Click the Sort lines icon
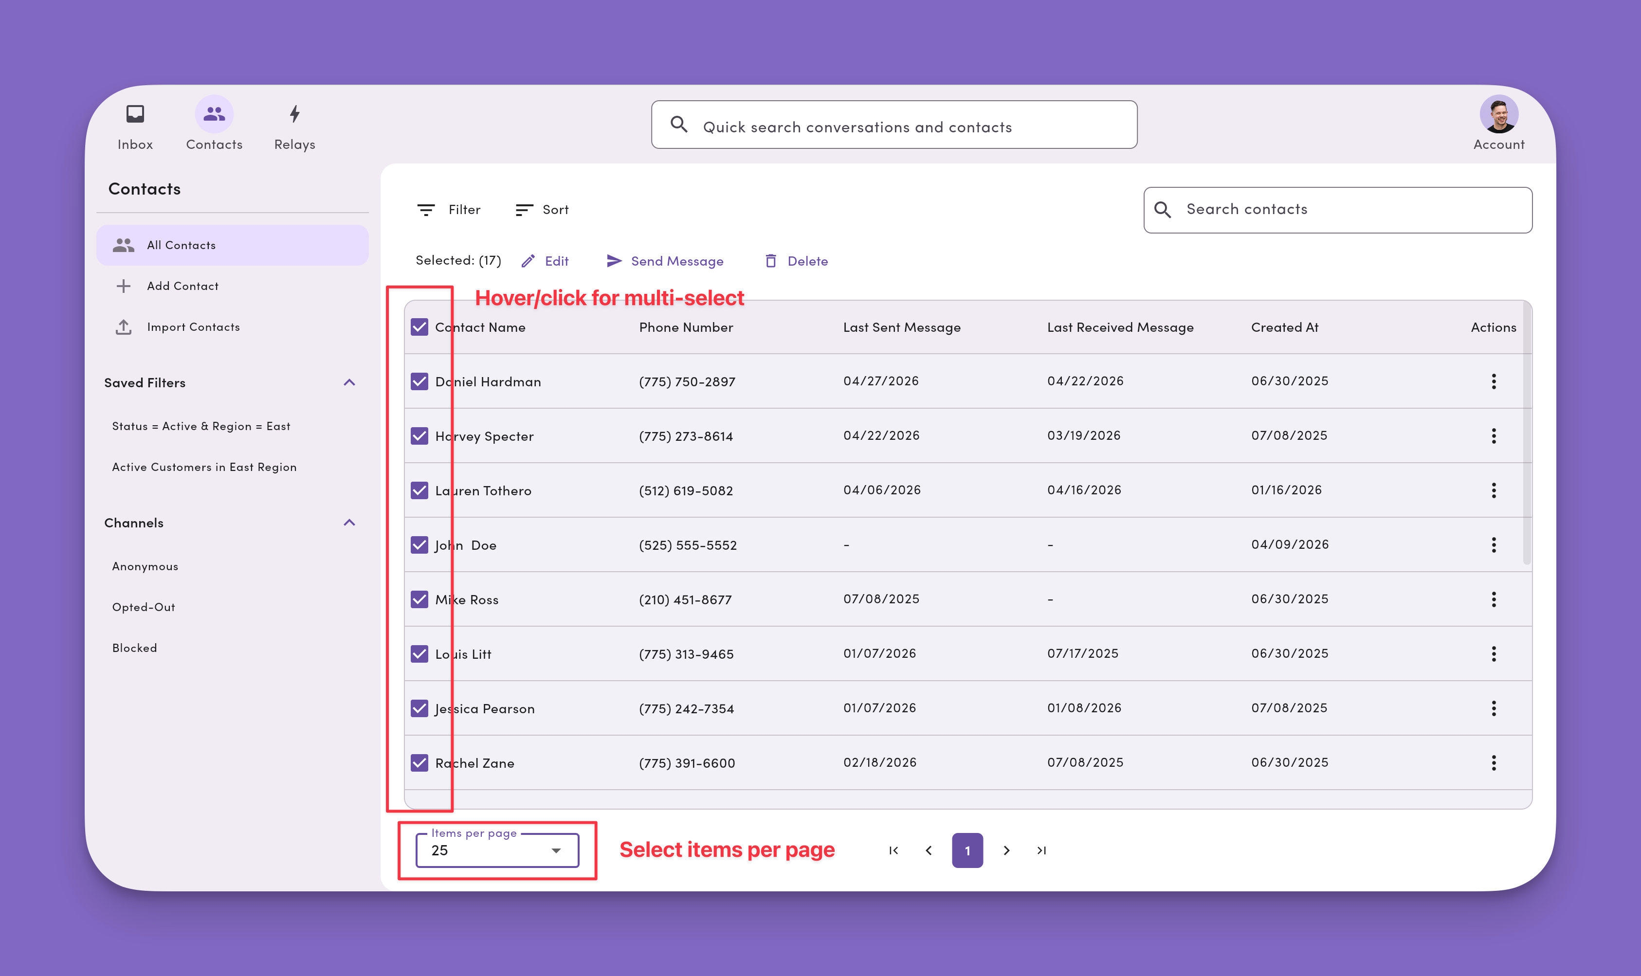This screenshot has width=1641, height=976. click(x=524, y=210)
